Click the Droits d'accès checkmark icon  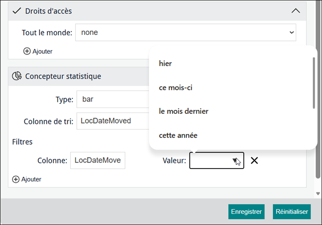point(17,11)
